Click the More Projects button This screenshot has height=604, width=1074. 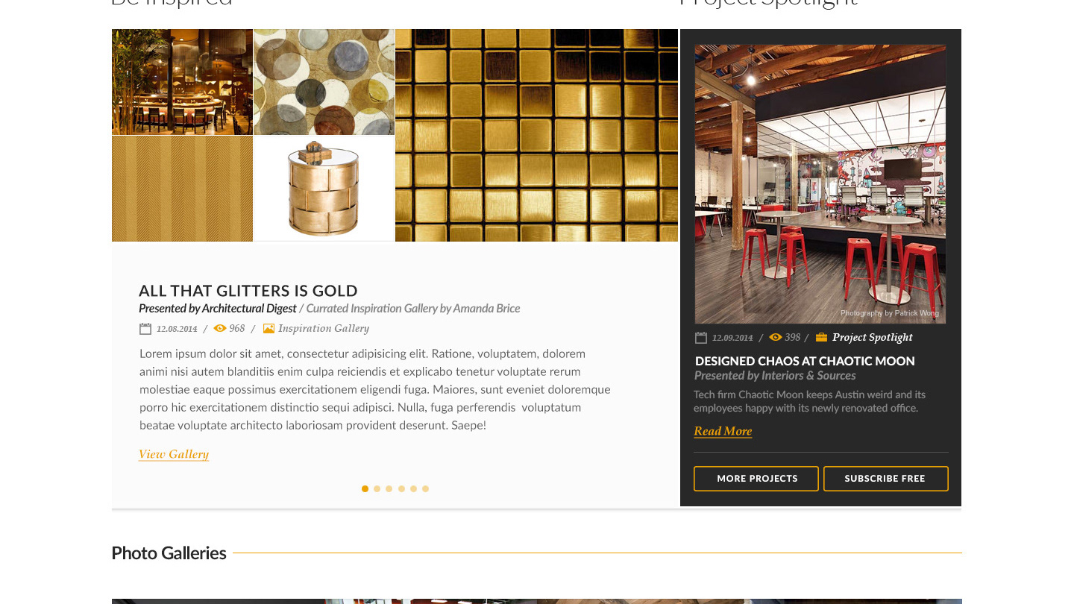pos(756,479)
